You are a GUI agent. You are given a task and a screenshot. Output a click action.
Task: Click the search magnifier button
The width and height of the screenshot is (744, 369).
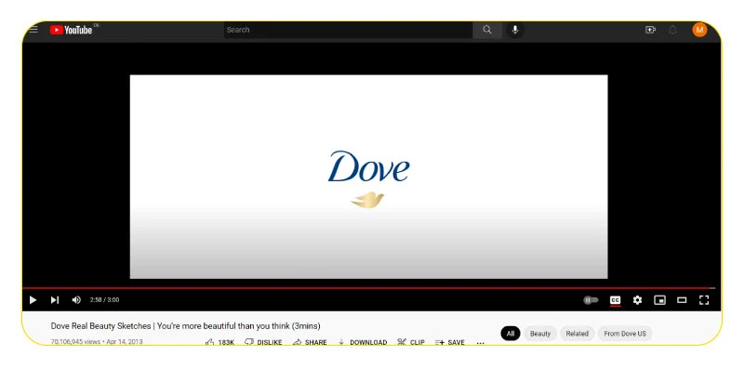[x=487, y=30]
